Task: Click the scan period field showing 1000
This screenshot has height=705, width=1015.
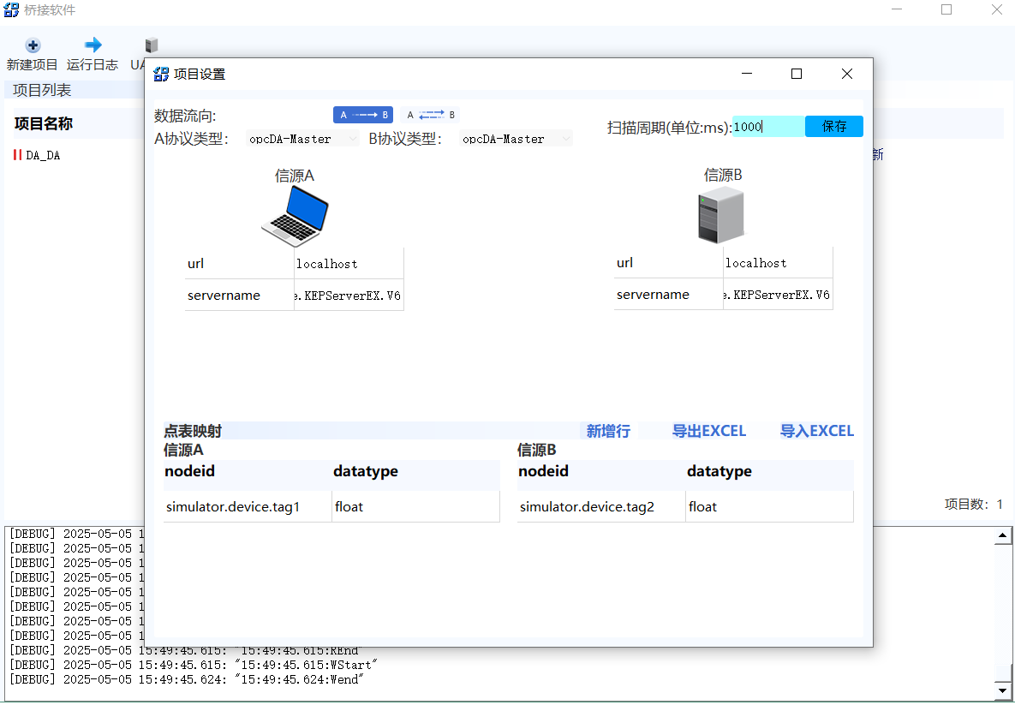Action: click(x=768, y=126)
